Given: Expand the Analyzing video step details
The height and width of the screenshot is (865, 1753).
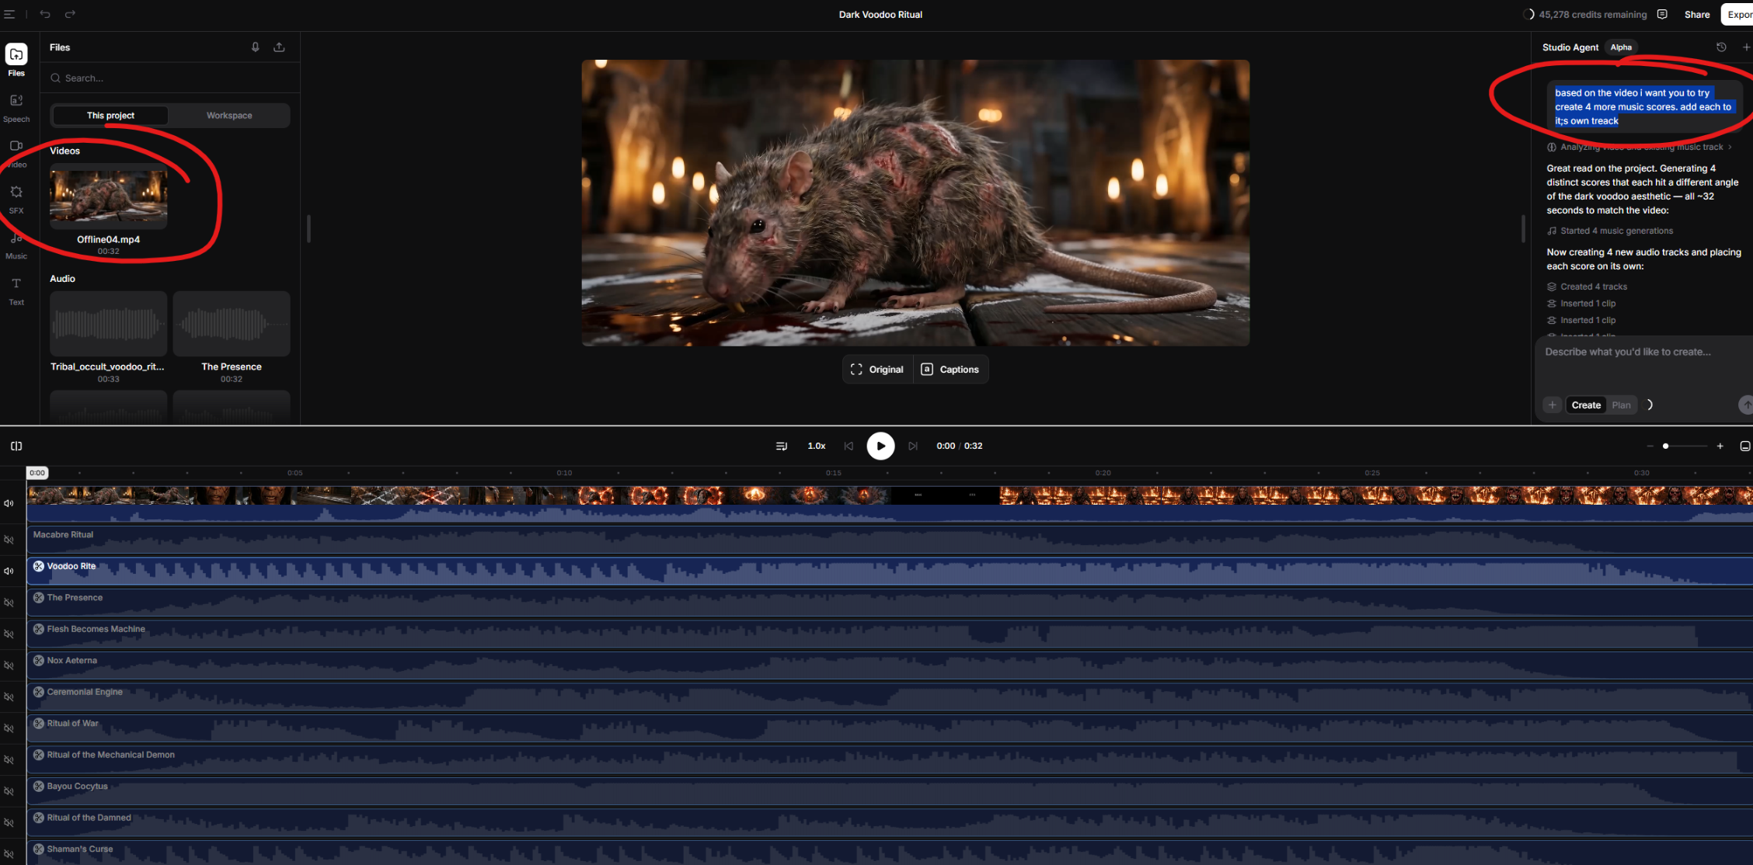Looking at the screenshot, I should click(1640, 147).
